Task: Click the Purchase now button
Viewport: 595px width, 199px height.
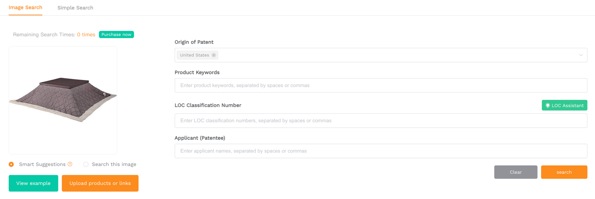Action: [116, 34]
